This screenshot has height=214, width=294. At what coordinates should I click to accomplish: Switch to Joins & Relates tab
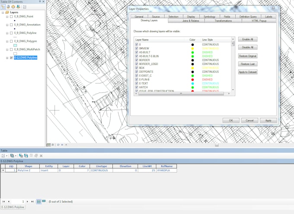191,21
